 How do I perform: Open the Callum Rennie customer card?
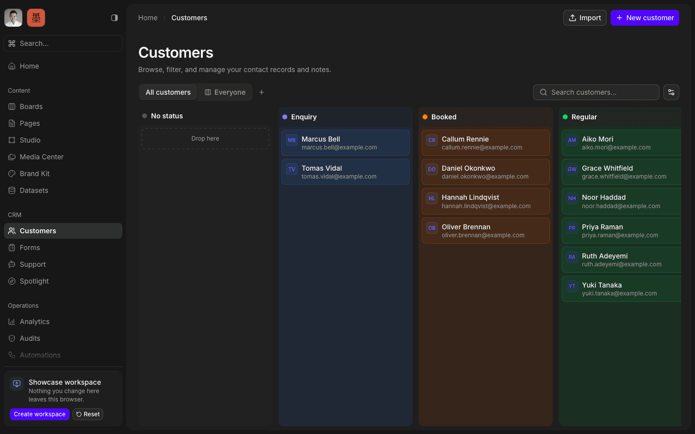486,143
